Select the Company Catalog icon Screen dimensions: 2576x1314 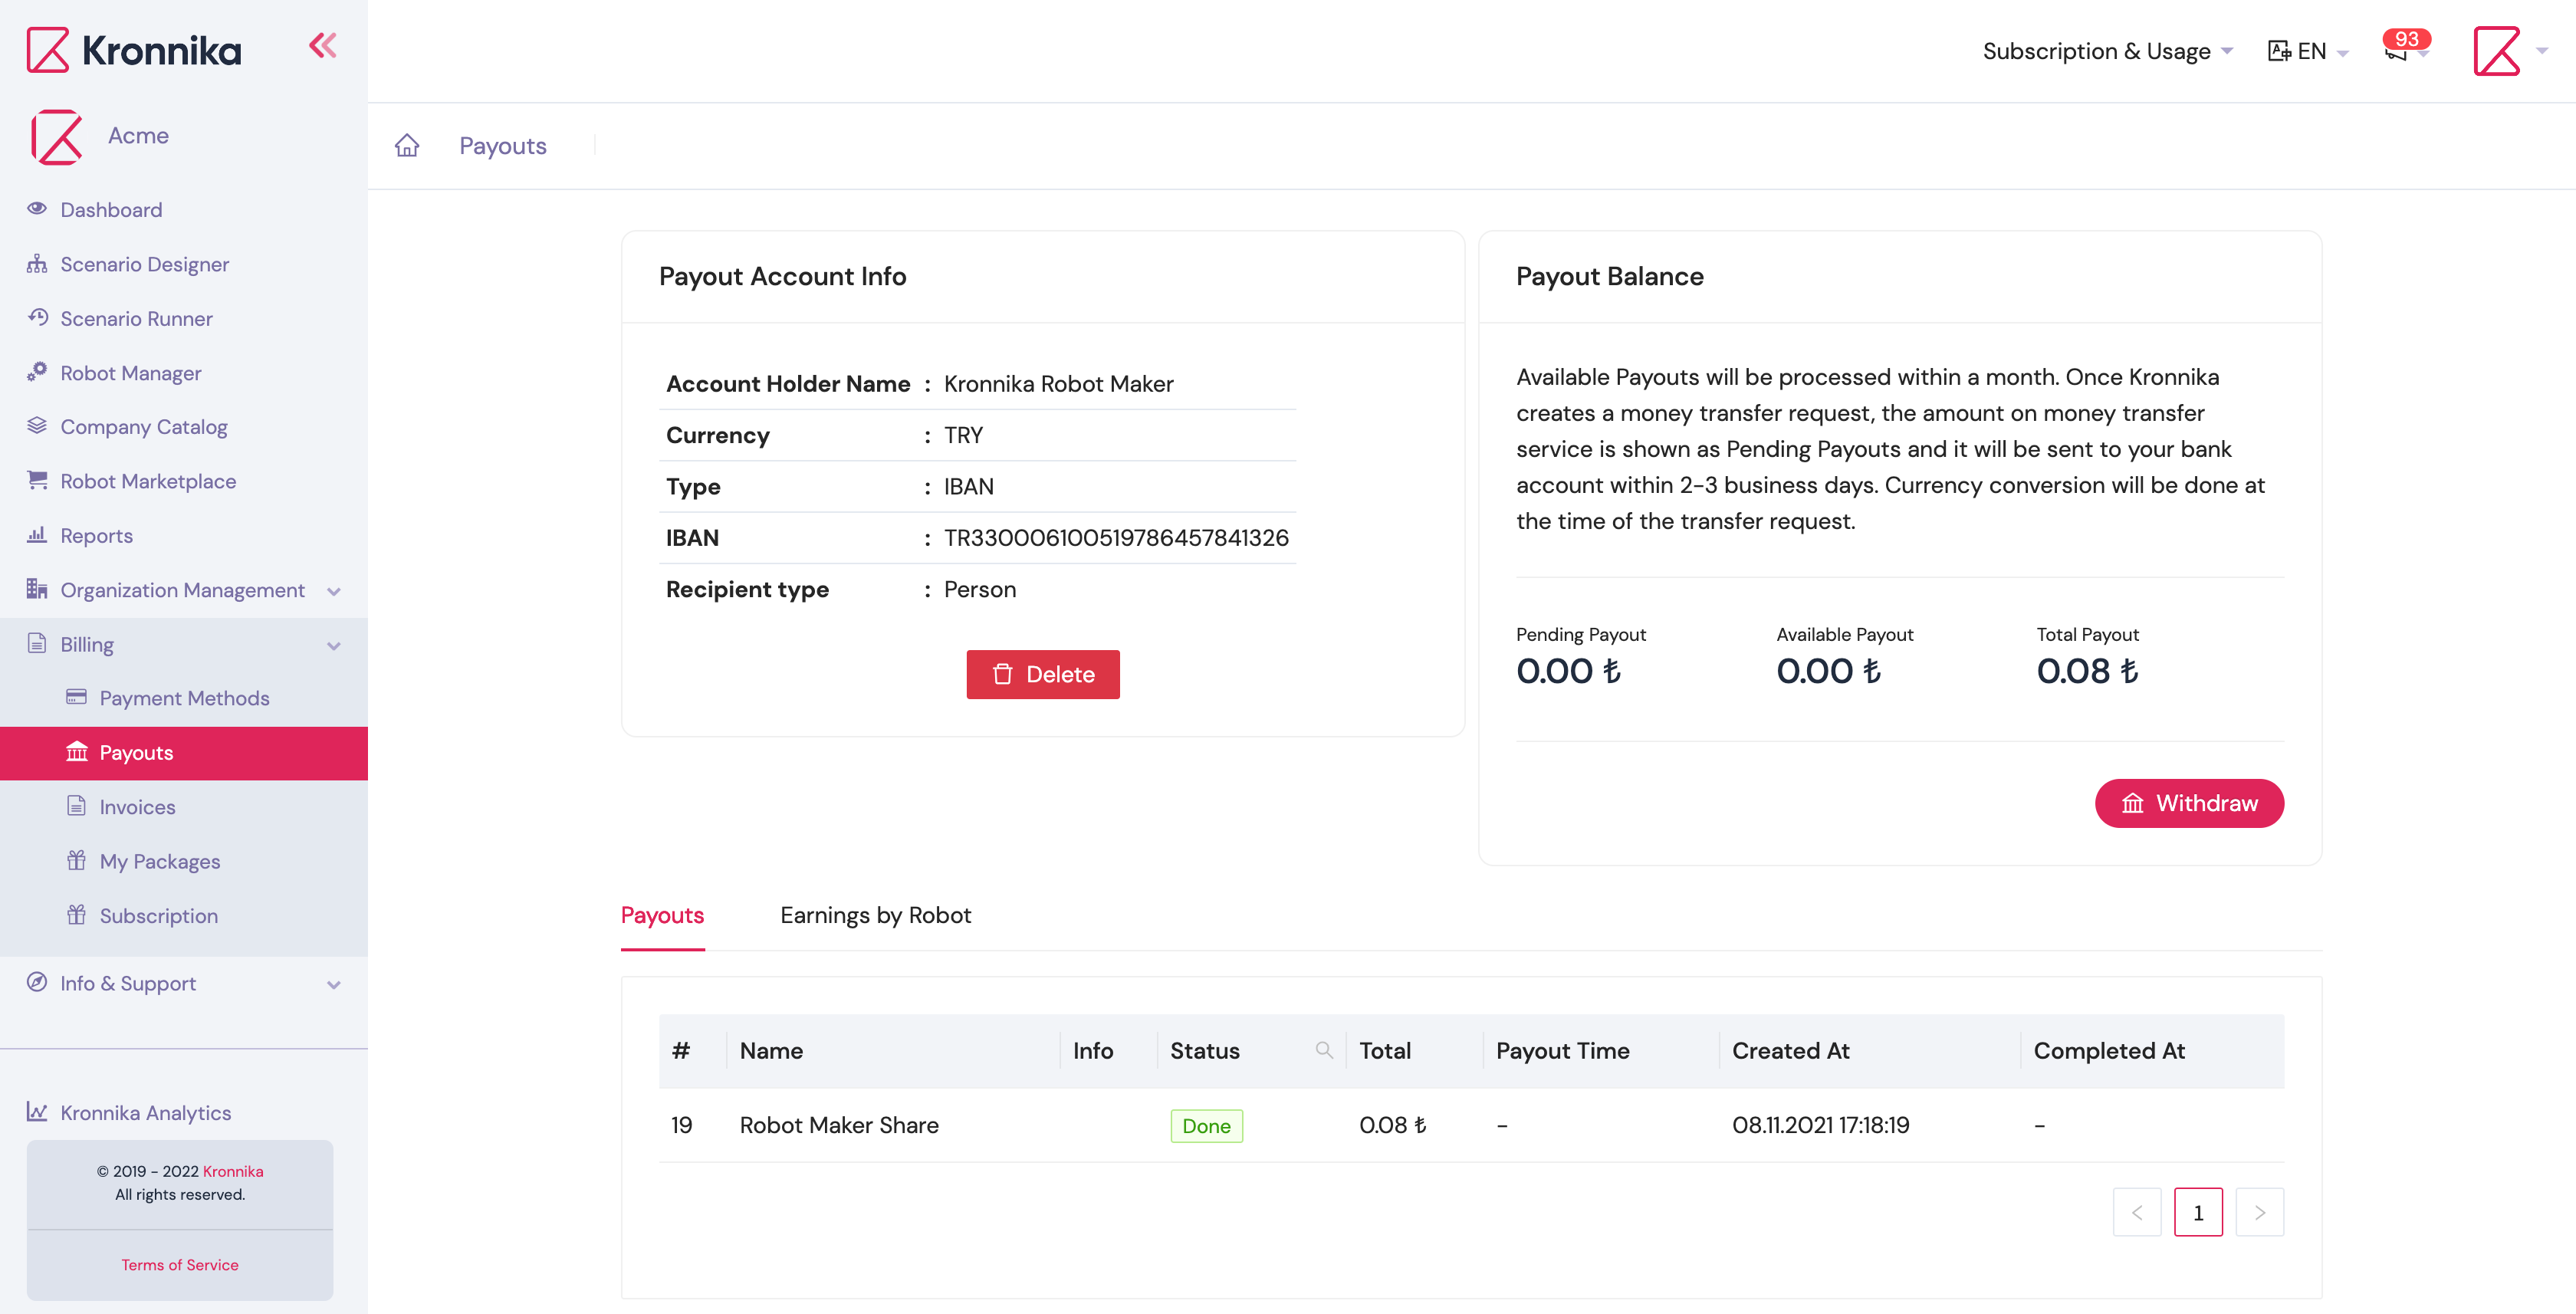[37, 426]
